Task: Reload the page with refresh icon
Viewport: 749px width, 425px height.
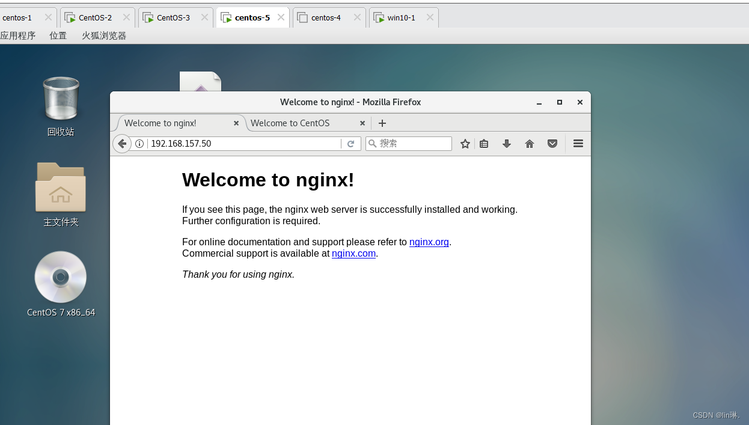Action: 350,144
